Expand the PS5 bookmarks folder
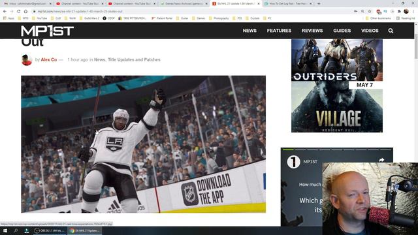This screenshot has width=418, height=235. tap(237, 18)
